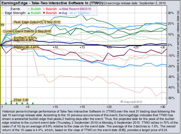Screen dimensions: 181x134
Task: Click the -50% label on right axis
Action: [171, 98]
